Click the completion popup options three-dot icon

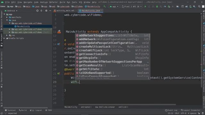pos(148,78)
